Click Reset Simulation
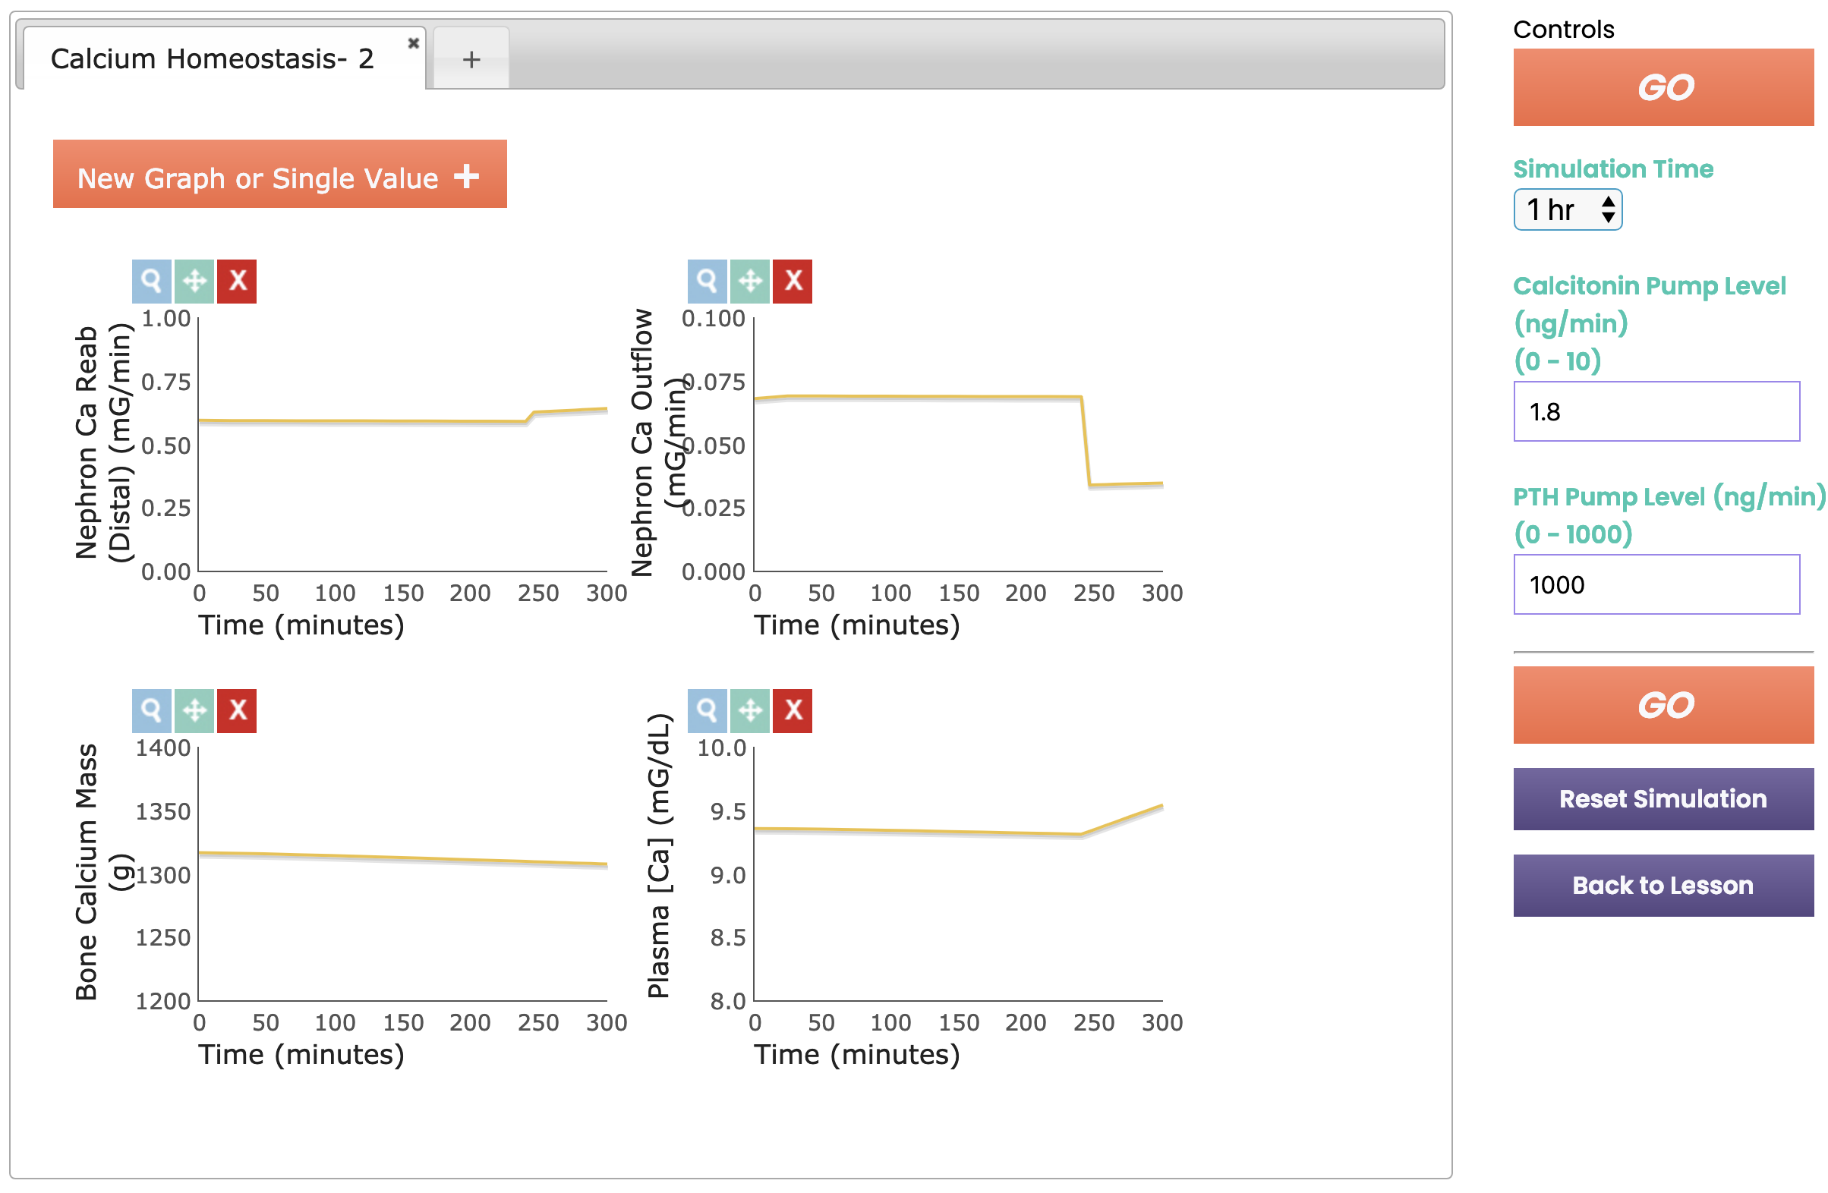 coord(1663,798)
